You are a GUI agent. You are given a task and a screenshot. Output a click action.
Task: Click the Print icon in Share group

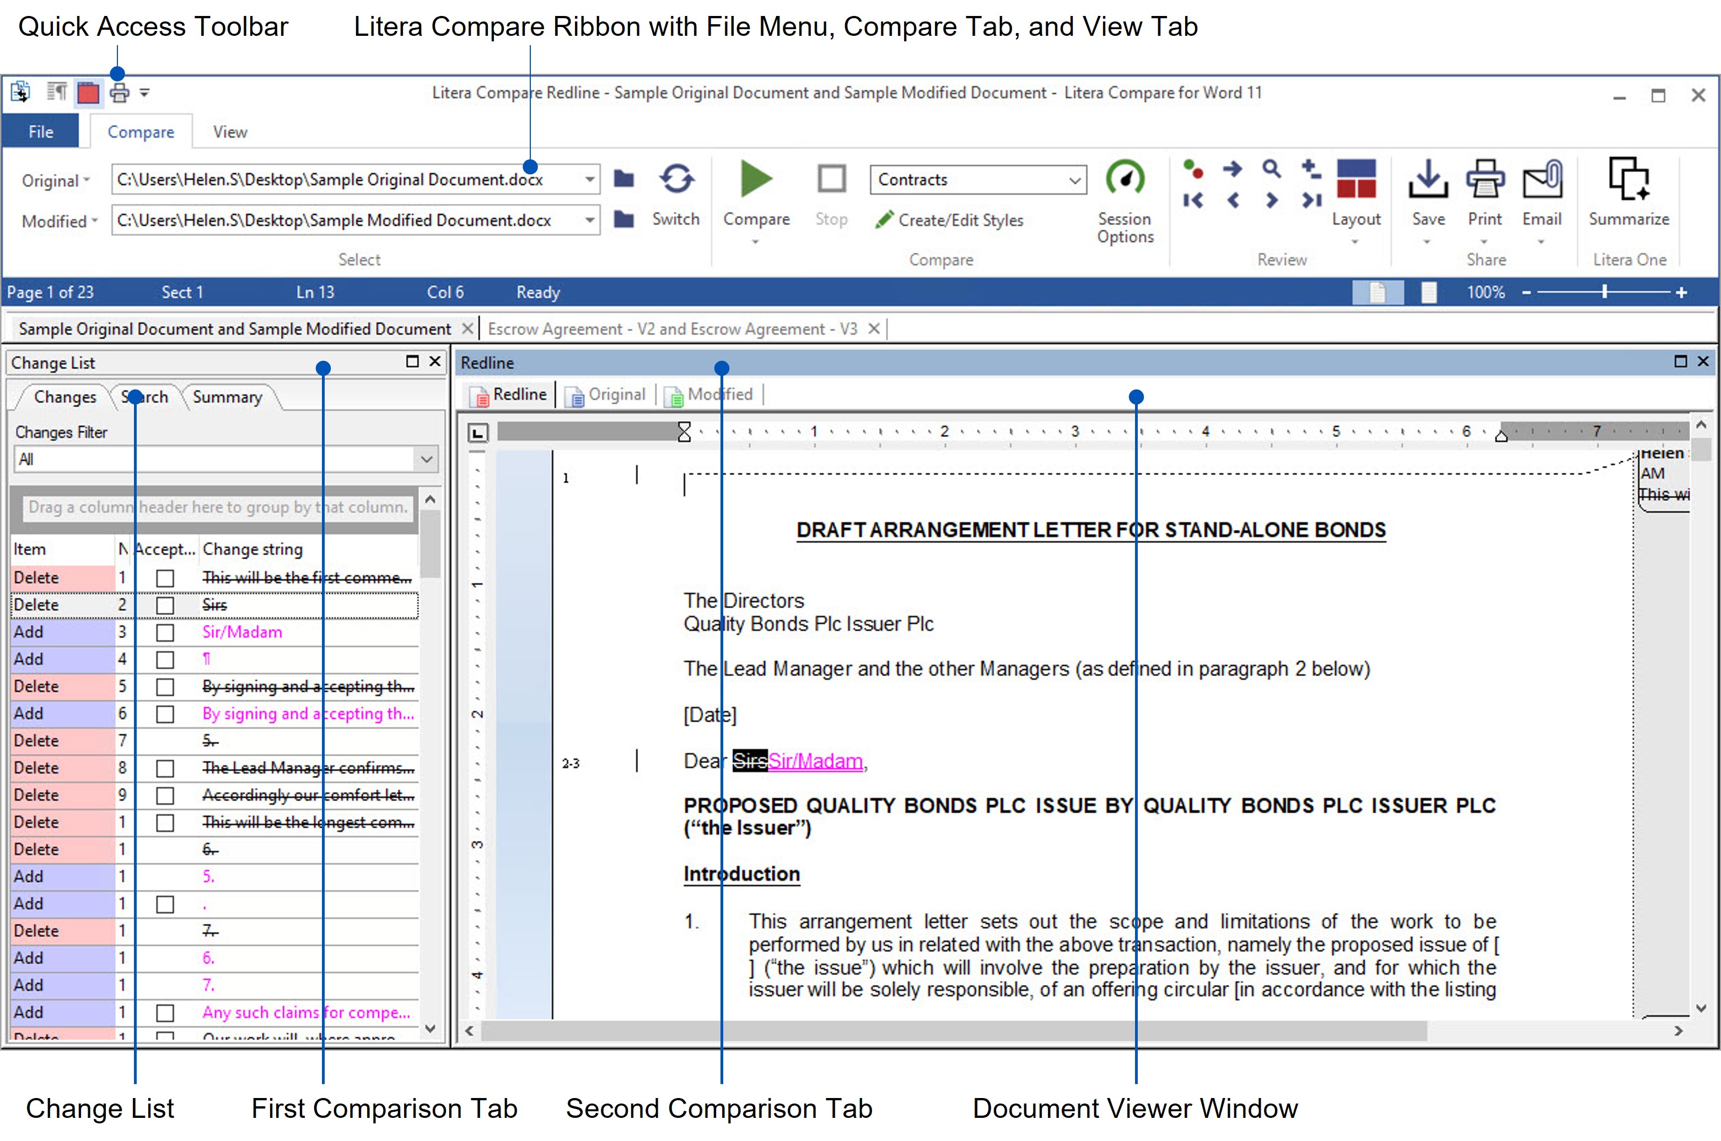click(x=1485, y=179)
